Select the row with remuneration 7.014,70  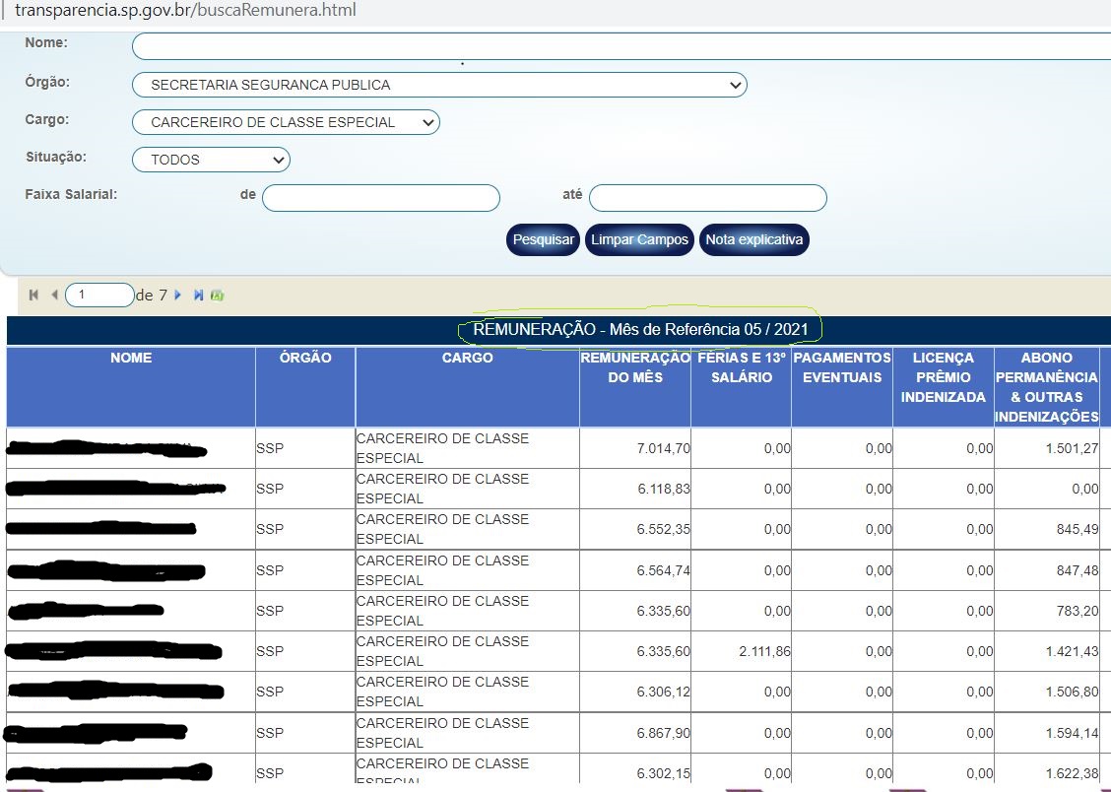coord(663,449)
